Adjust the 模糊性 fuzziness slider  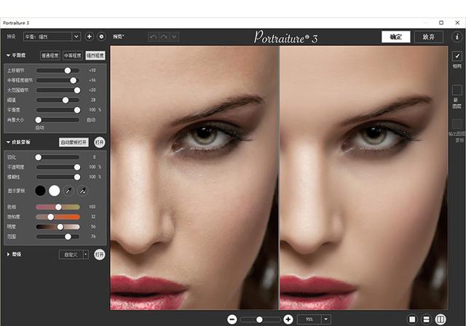click(58, 177)
